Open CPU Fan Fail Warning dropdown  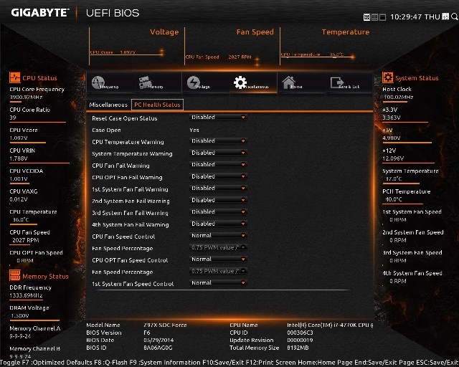(218, 164)
